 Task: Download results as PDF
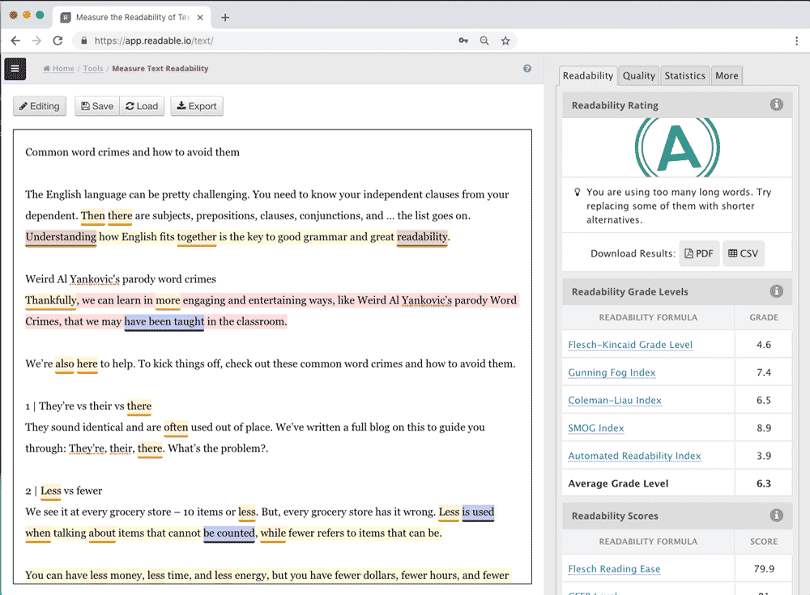(x=699, y=253)
